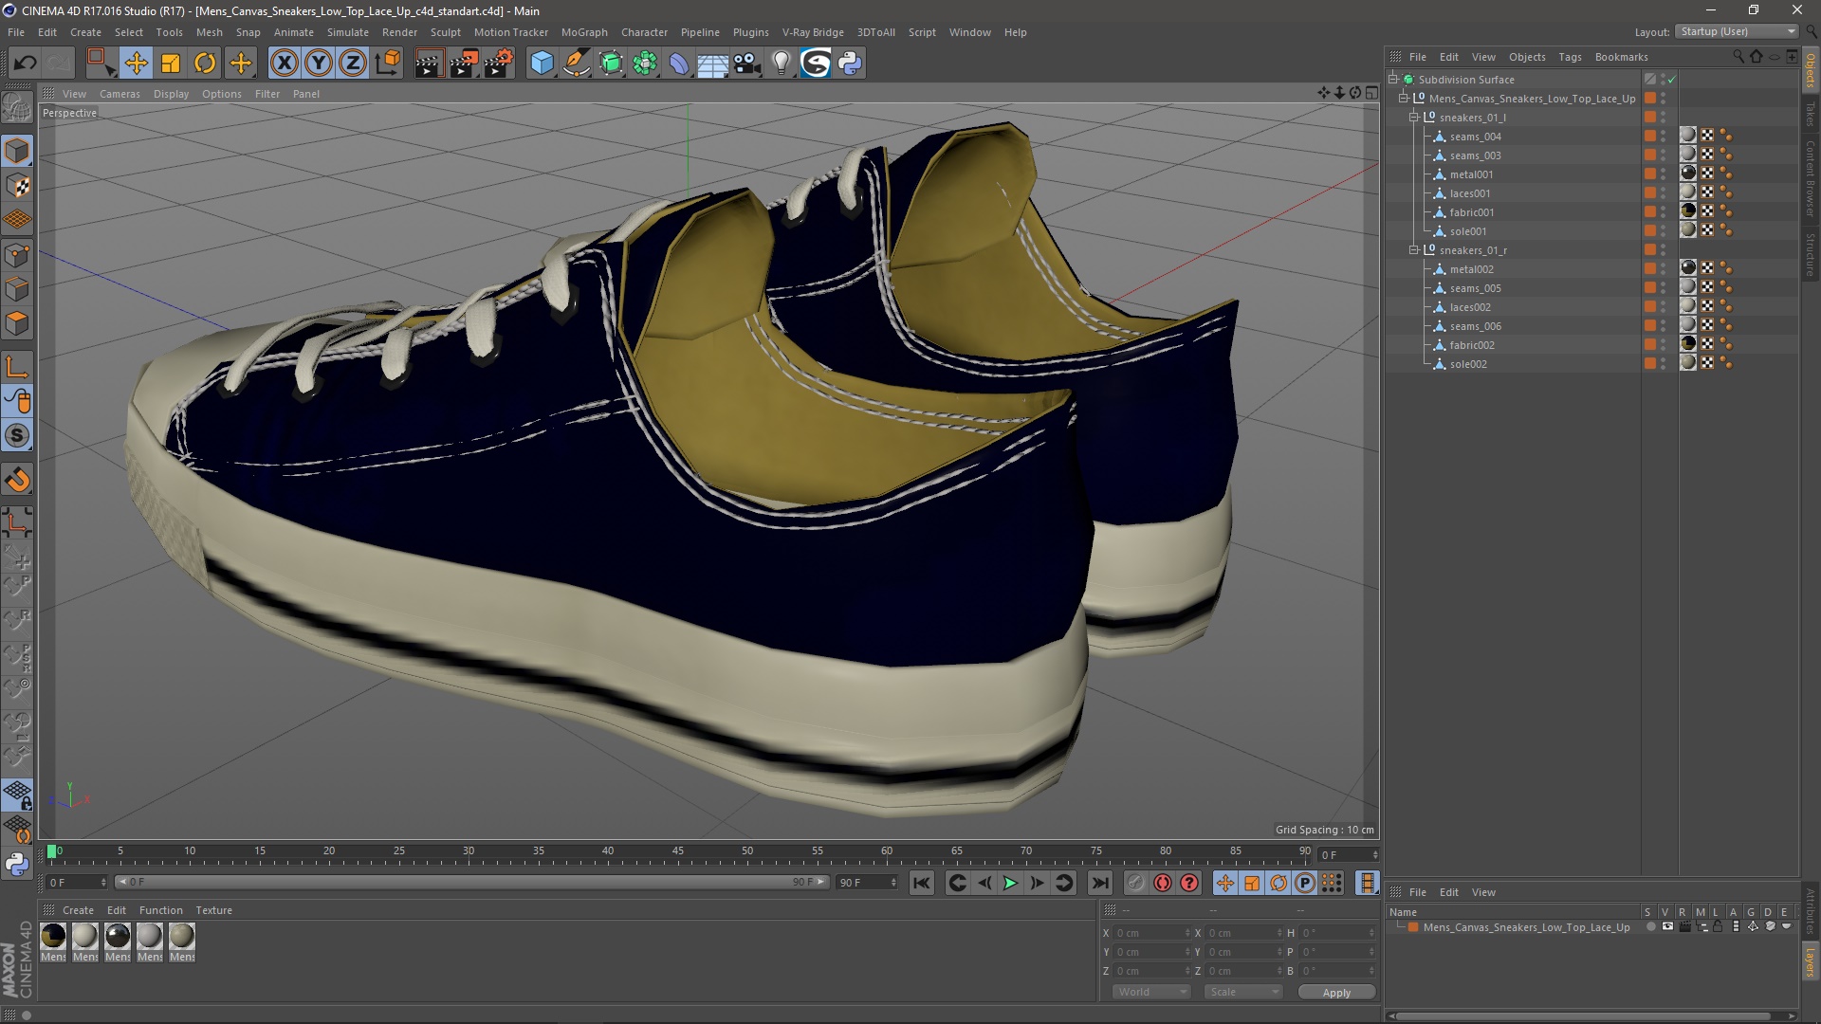
Task: Open the File menu in main menu bar
Action: (16, 32)
